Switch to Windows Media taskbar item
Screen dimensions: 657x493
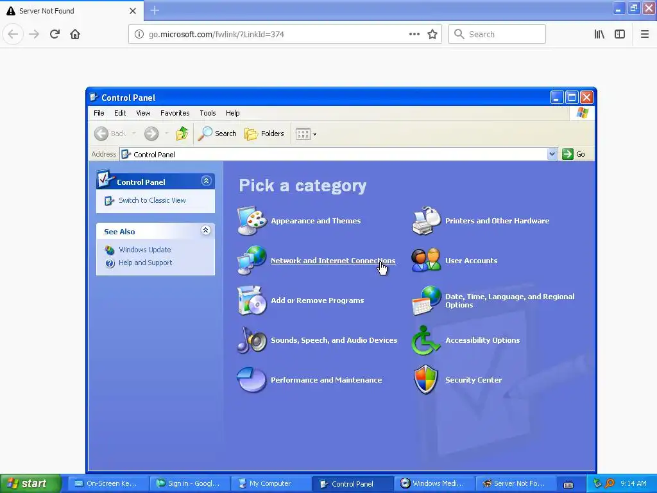pyautogui.click(x=434, y=483)
